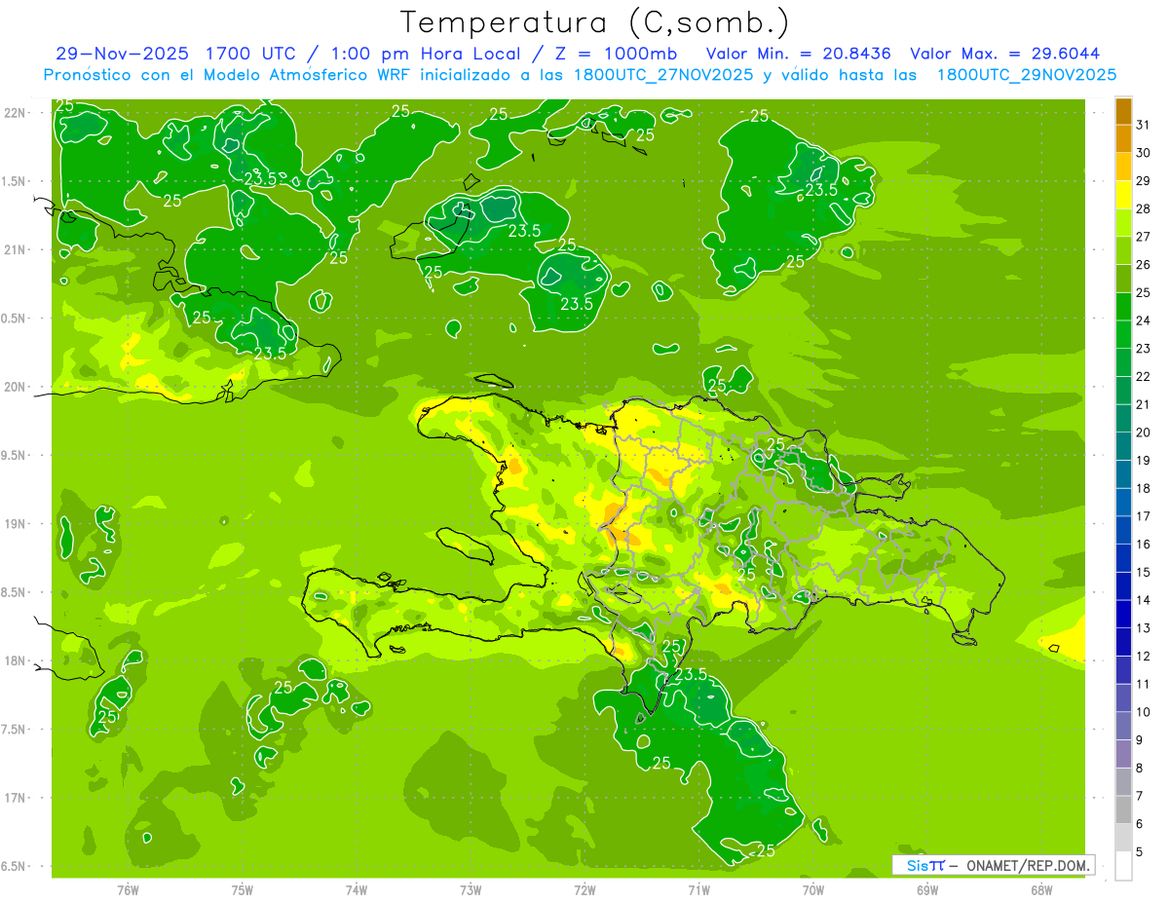The image size is (1169, 903).
Task: Click the 22N latitude axis label
Action: (17, 112)
